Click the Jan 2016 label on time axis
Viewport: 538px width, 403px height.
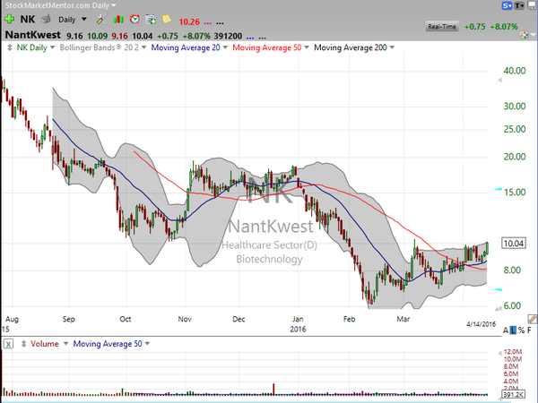(x=298, y=324)
